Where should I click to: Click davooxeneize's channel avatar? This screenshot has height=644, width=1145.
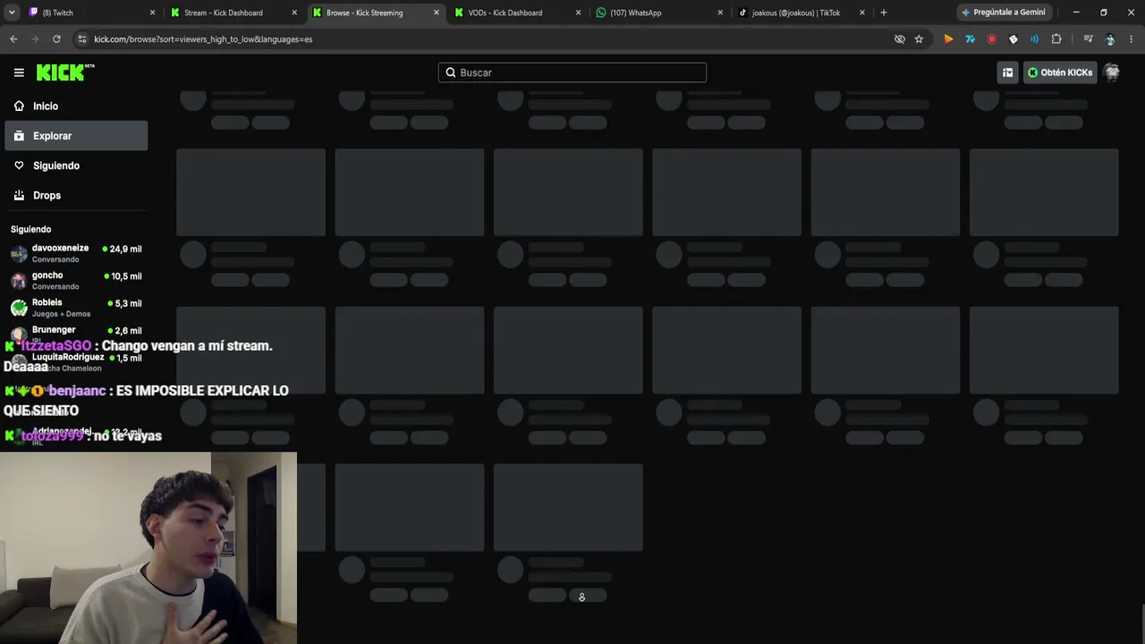[x=19, y=253]
